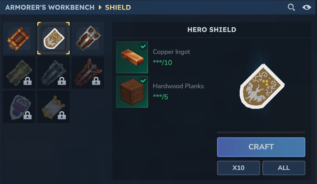Click the Copper Ingot checkmark
The height and width of the screenshot is (184, 317).
pos(143,46)
